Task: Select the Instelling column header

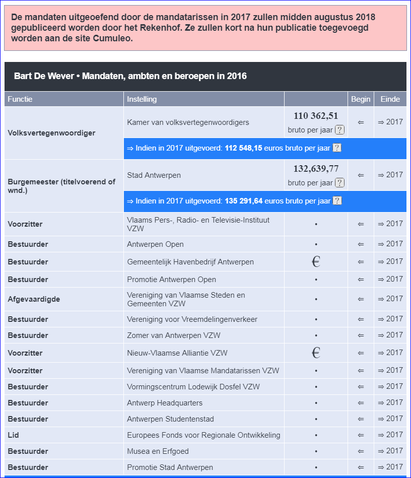Action: coord(142,99)
